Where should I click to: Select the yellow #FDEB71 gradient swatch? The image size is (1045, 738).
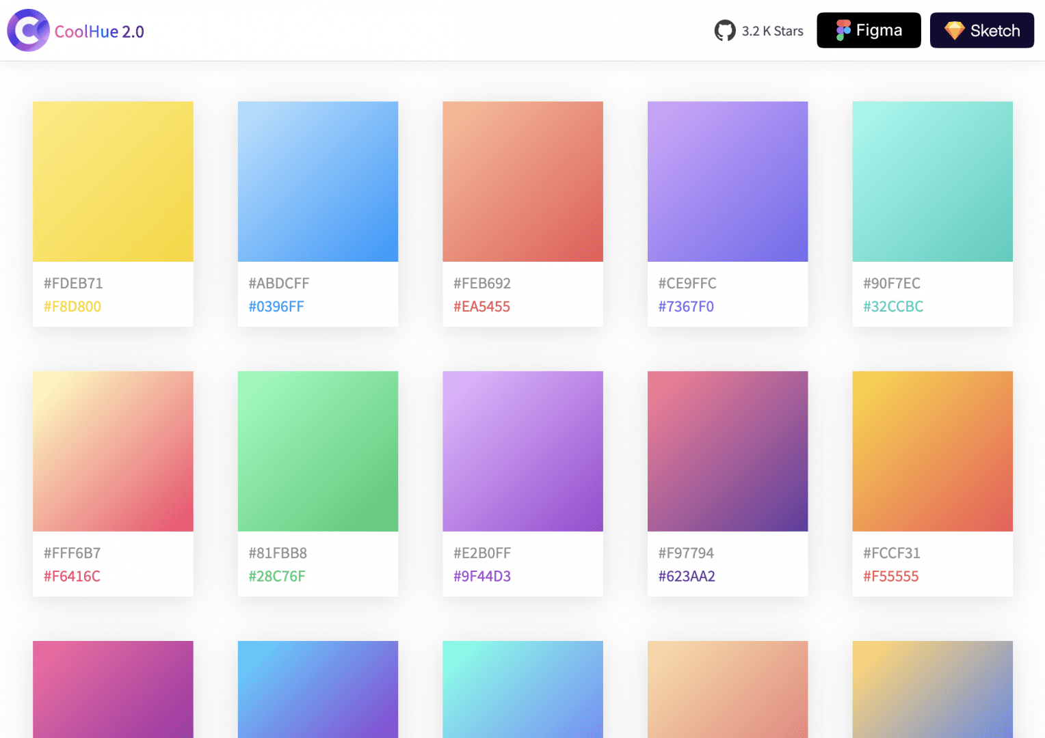[x=113, y=182]
